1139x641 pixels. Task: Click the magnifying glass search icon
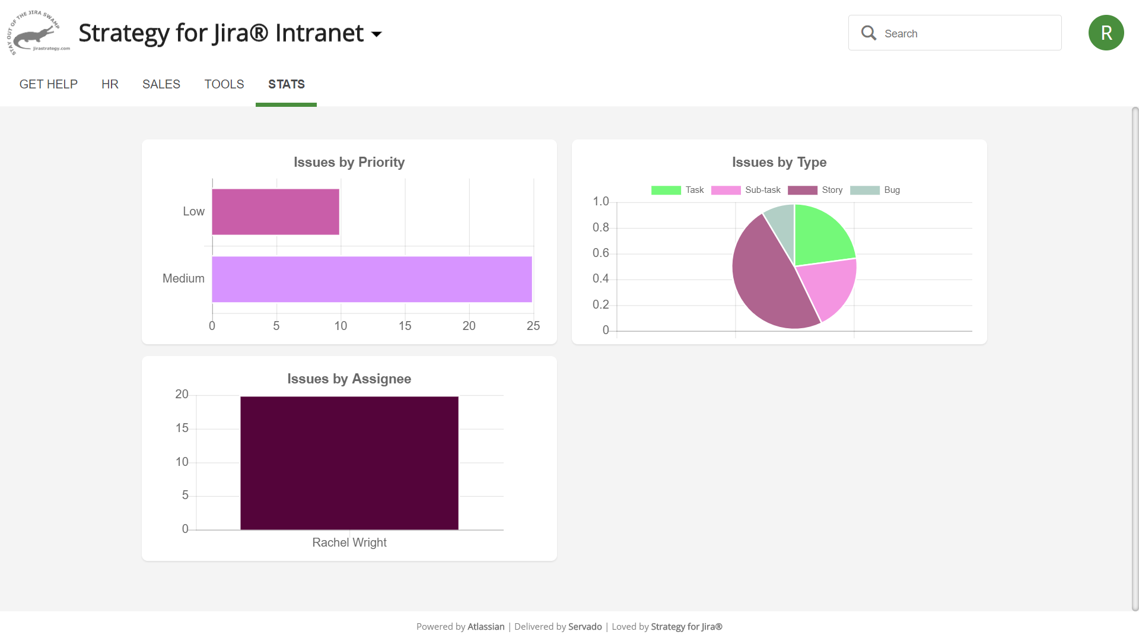[x=868, y=33]
